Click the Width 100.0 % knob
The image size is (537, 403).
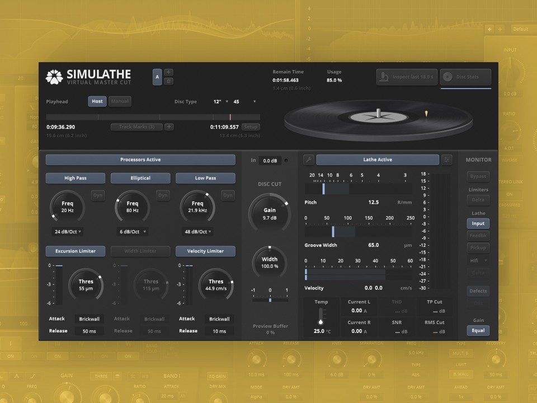pos(270,262)
